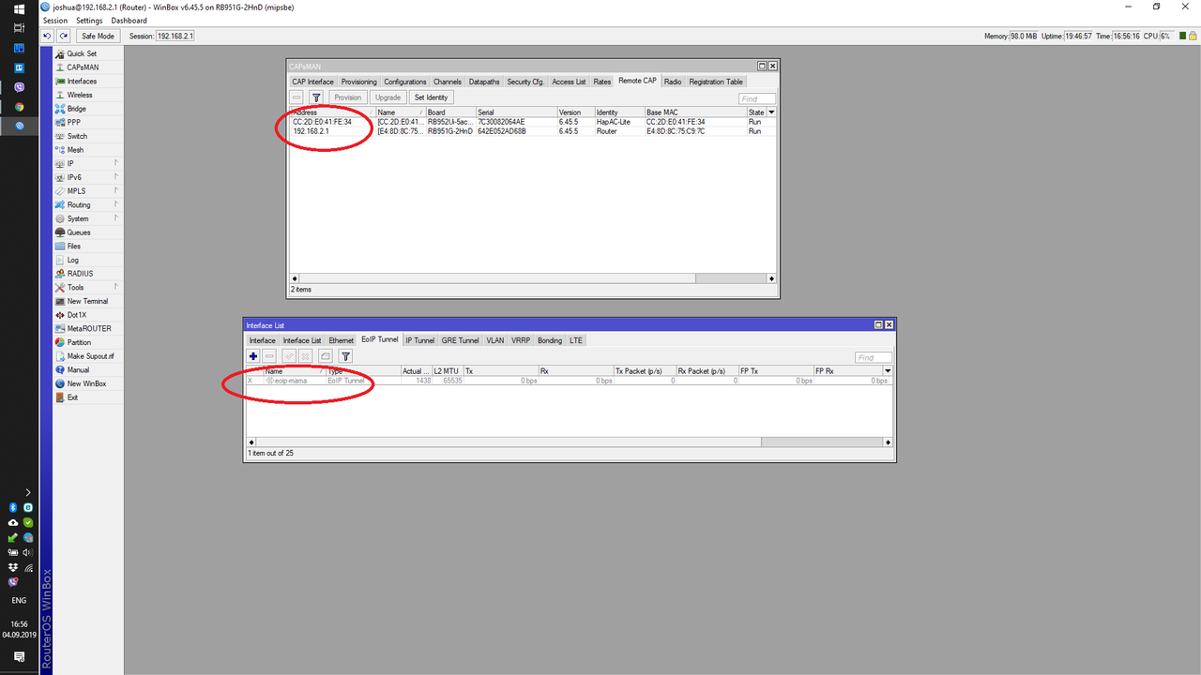
Task: Open Dot1X from the sidebar
Action: [77, 315]
